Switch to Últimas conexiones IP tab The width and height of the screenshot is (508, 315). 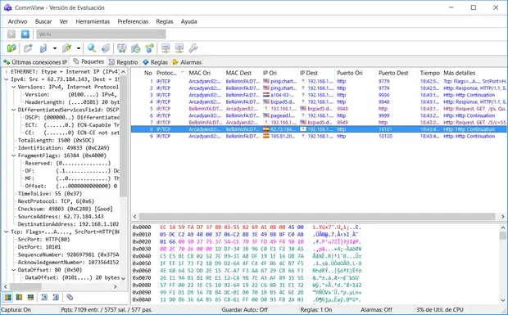pos(35,62)
